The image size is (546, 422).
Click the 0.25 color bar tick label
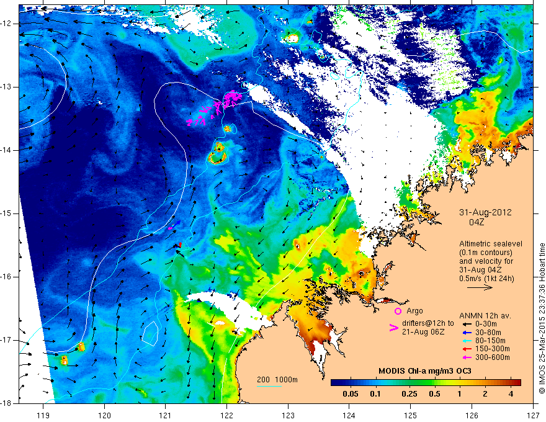pyautogui.click(x=409, y=394)
